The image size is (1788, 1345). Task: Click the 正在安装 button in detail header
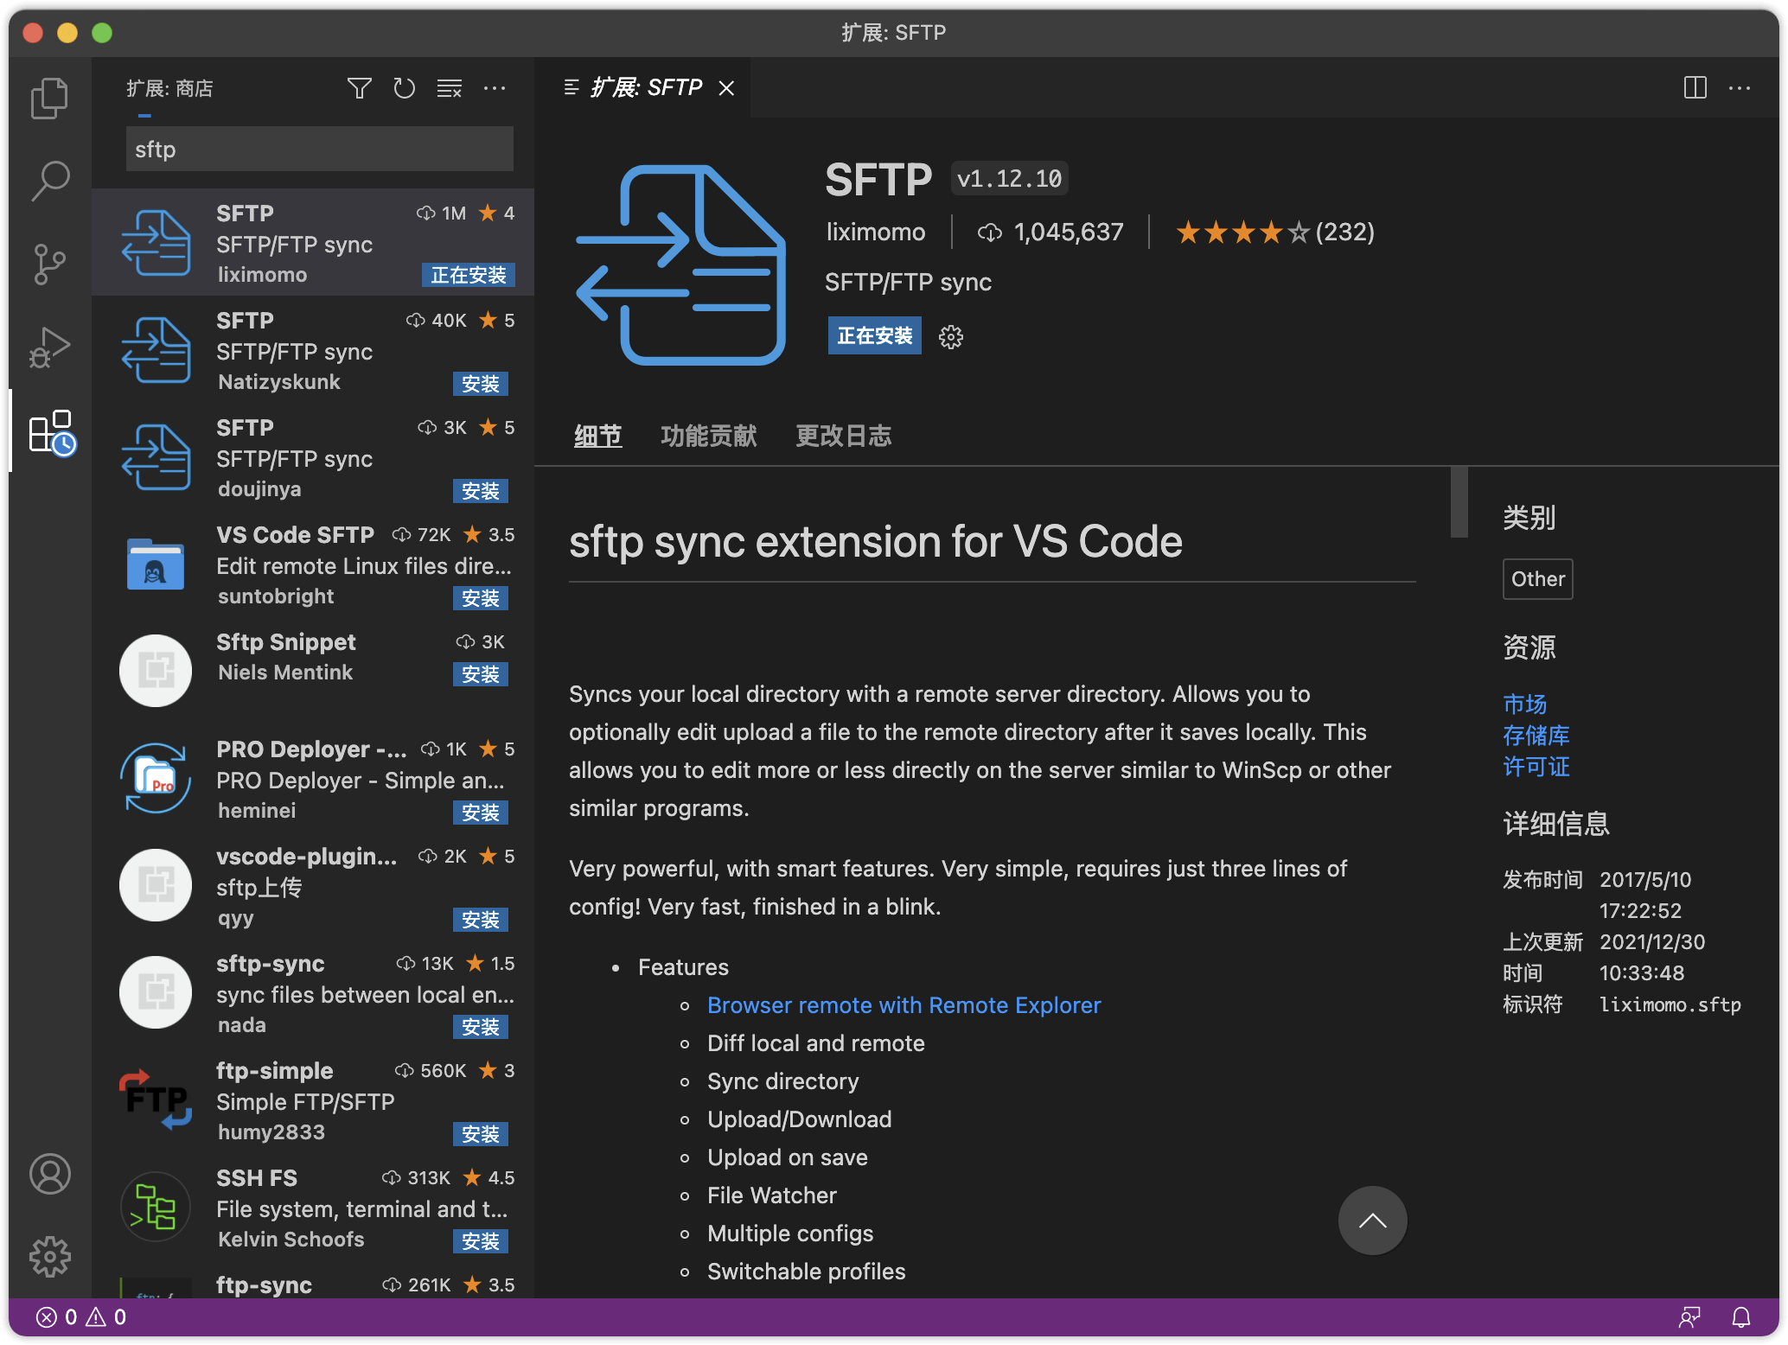point(874,335)
